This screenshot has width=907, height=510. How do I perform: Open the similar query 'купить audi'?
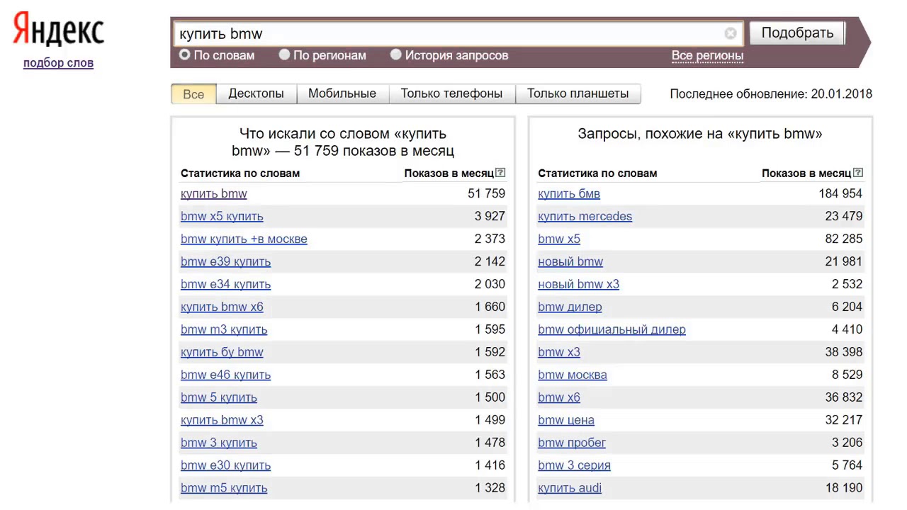point(570,488)
